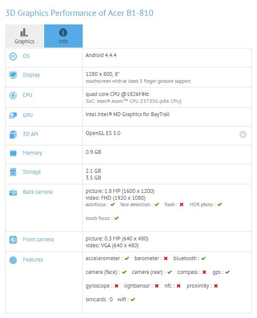257x318 pixels.
Task: Click the Back camera icon
Action: [x=13, y=192]
